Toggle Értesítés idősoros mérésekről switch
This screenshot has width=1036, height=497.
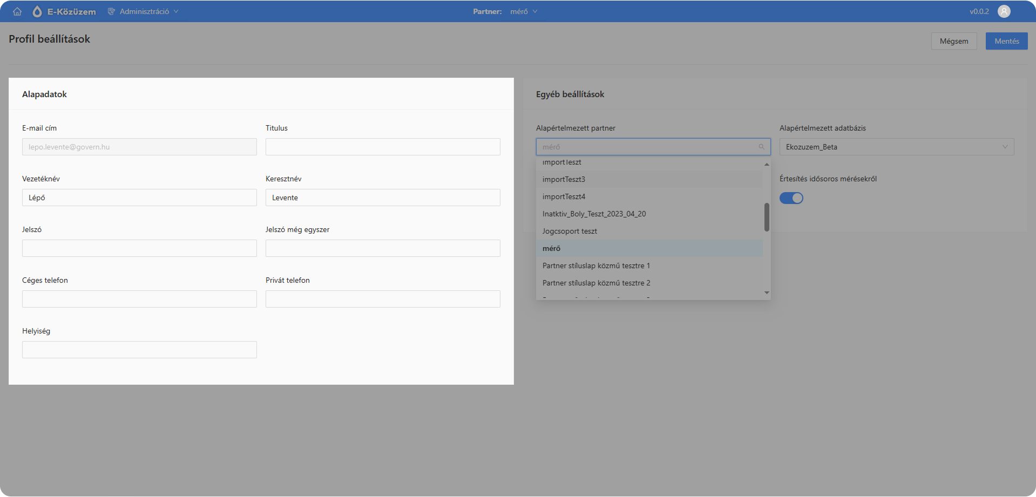[791, 198]
